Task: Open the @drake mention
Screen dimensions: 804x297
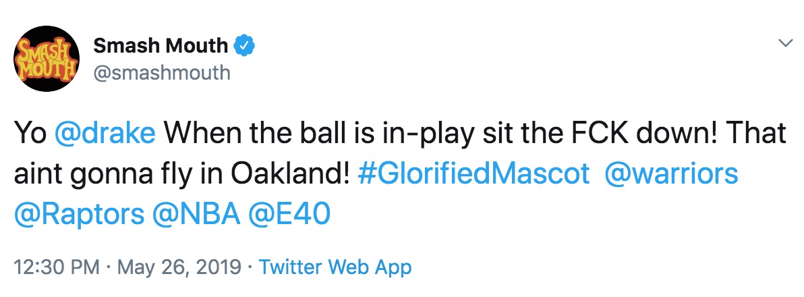Action: click(104, 134)
